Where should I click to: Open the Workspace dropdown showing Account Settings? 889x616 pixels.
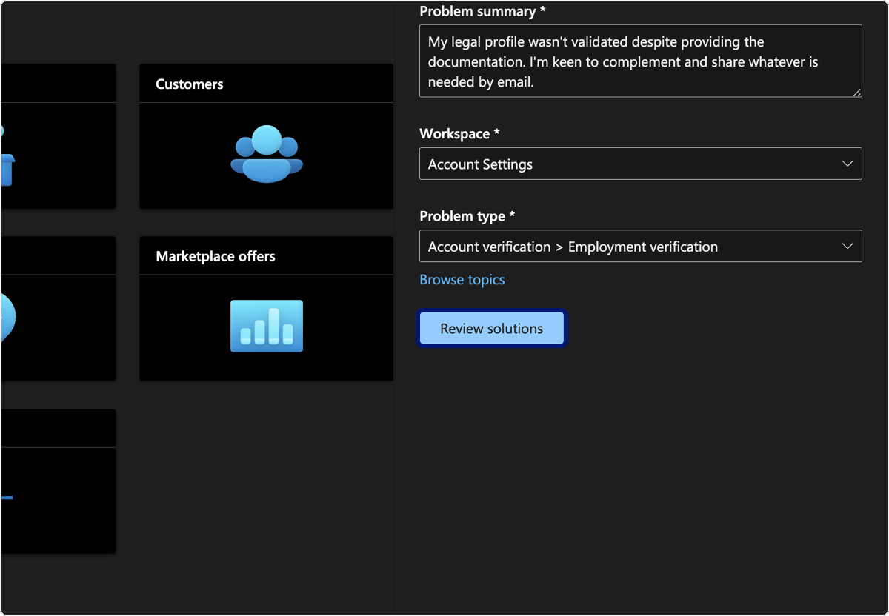pyautogui.click(x=641, y=164)
